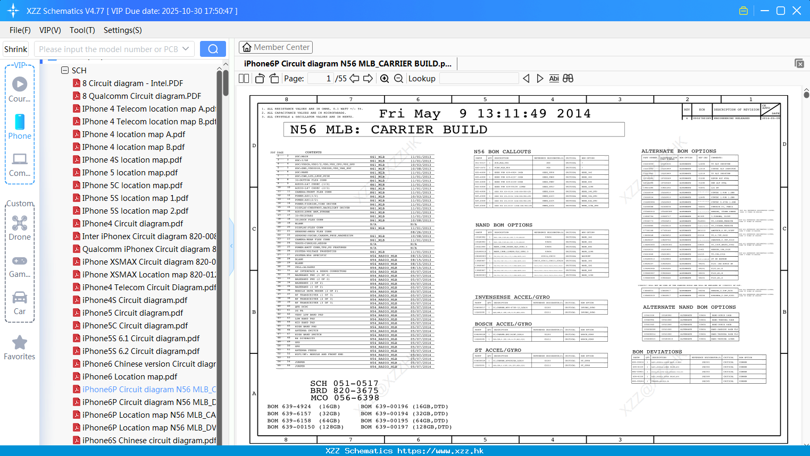Zoom out of the schematic
The image size is (810, 456).
click(398, 78)
